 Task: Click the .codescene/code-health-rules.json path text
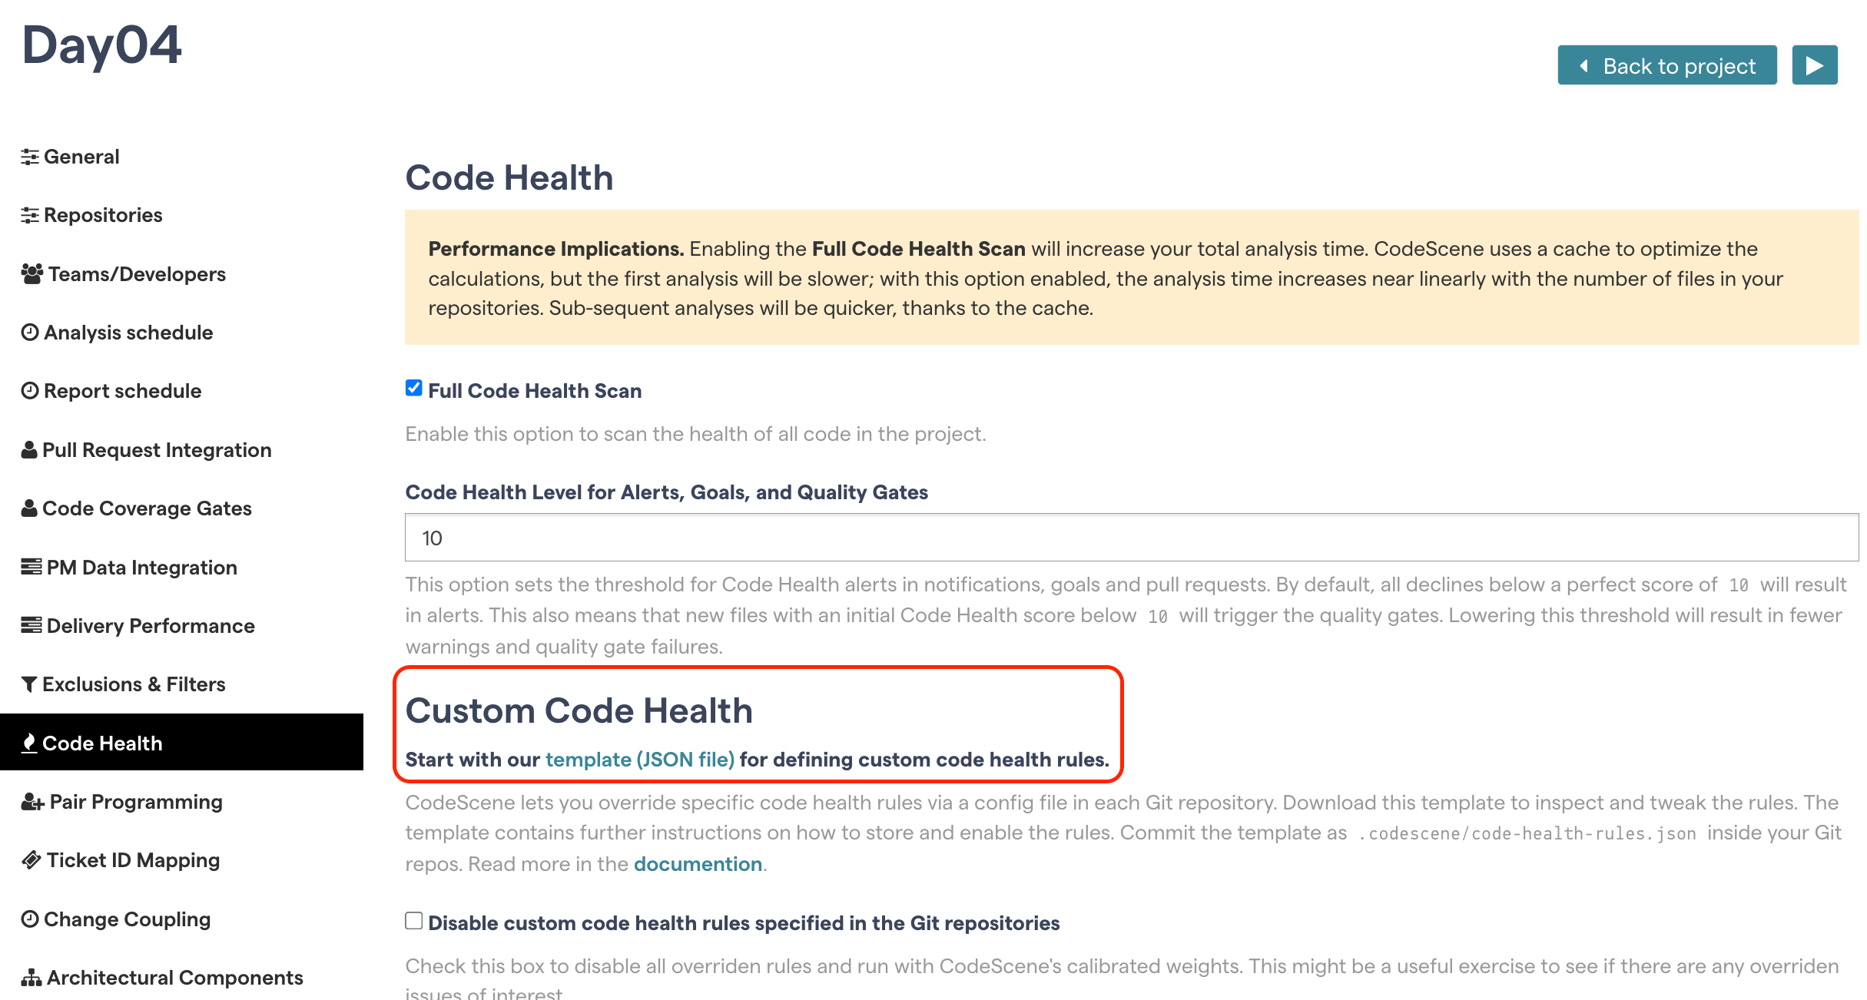coord(1527,833)
